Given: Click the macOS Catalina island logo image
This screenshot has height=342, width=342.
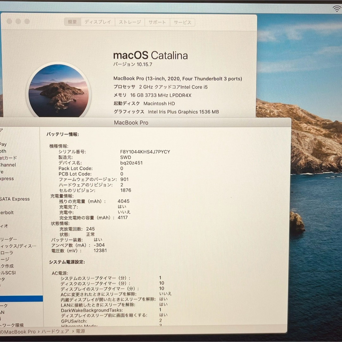Looking at the screenshot, I should [x=59, y=91].
